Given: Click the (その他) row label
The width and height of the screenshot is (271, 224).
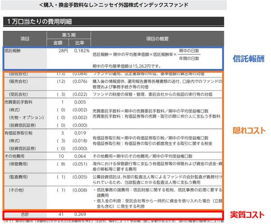Looking at the screenshot, I should [16, 190].
